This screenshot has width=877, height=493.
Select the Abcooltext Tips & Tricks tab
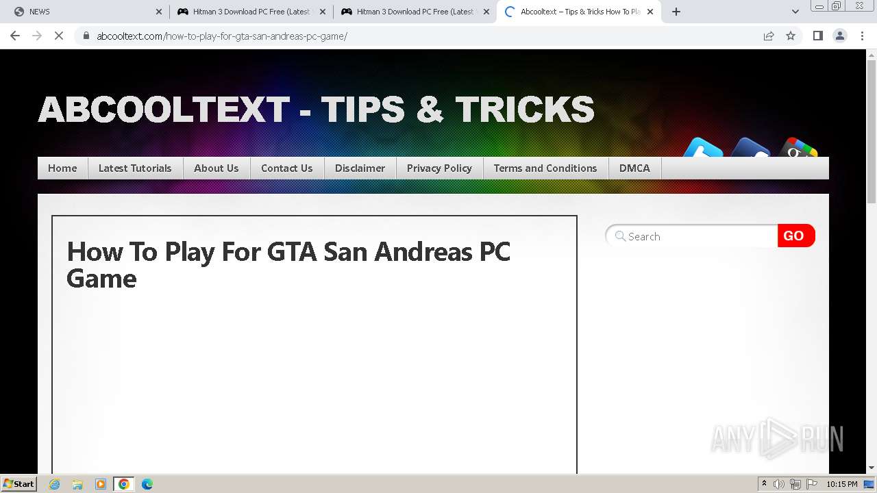[x=579, y=12]
